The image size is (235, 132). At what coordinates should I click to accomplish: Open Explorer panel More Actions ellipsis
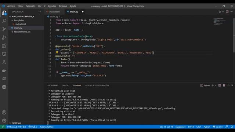(x=40, y=12)
